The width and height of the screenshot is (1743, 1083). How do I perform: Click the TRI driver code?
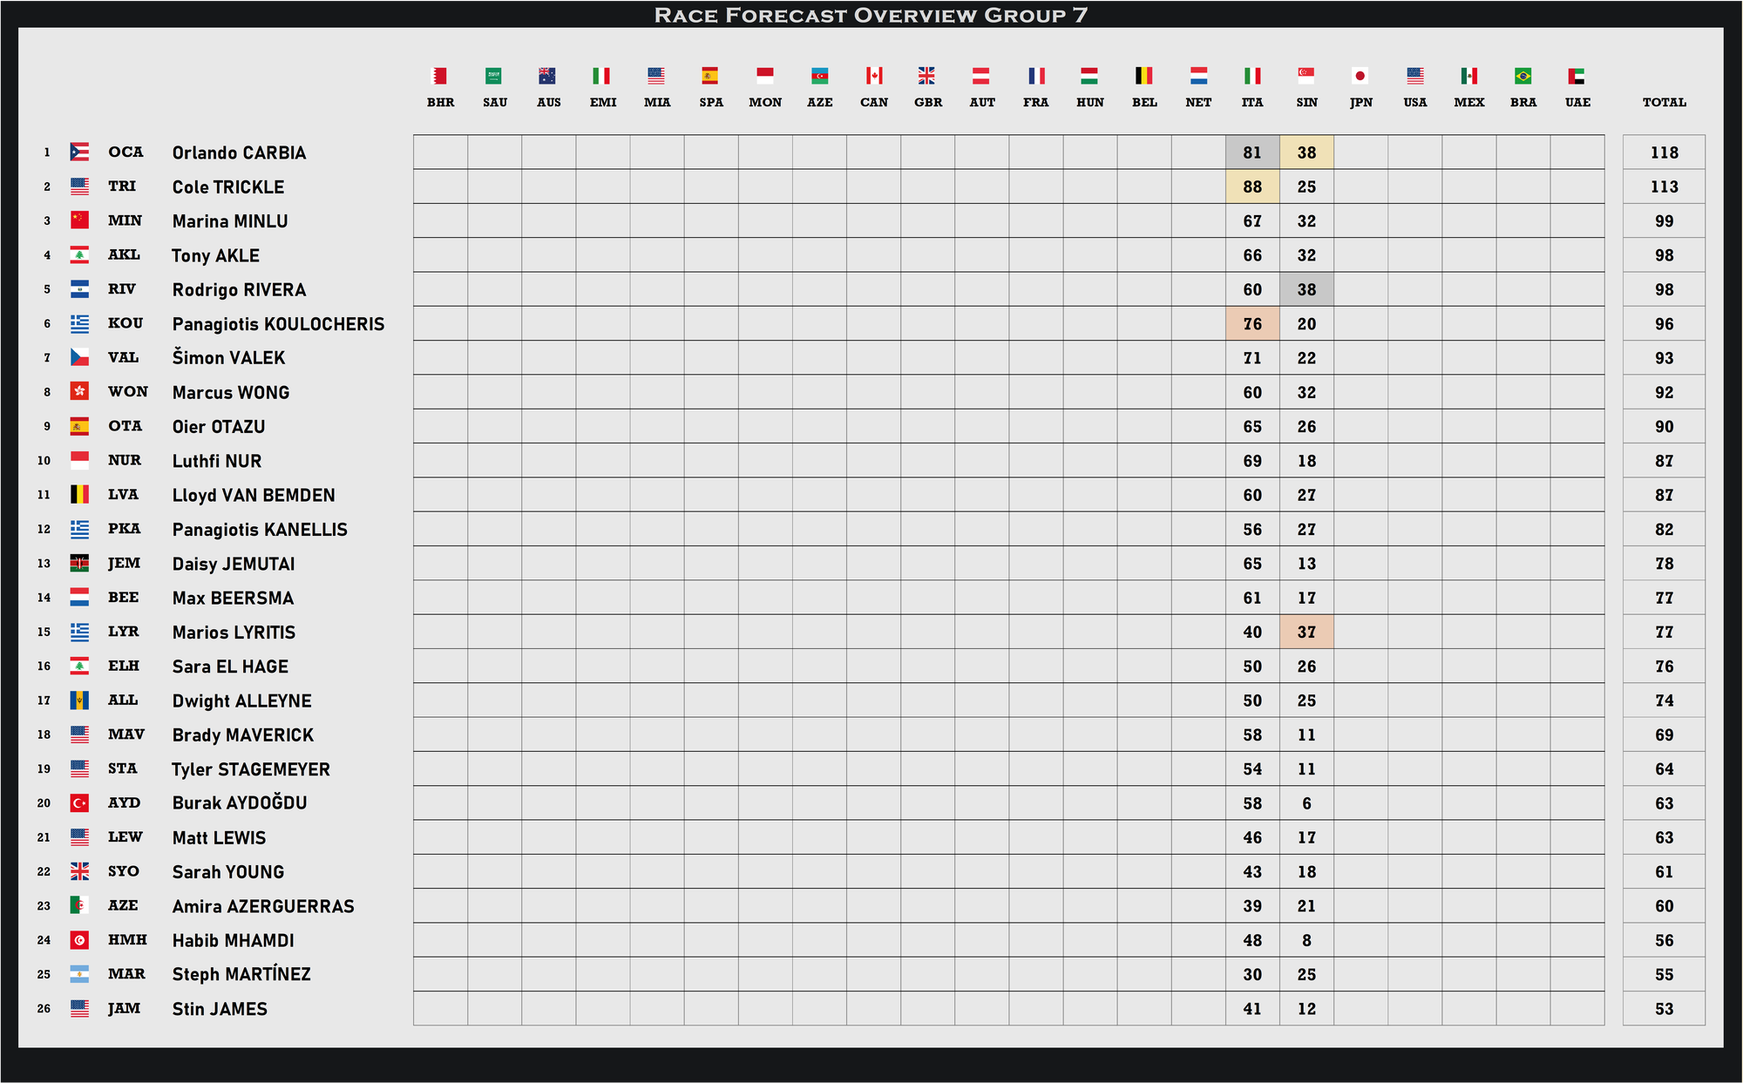(x=122, y=186)
